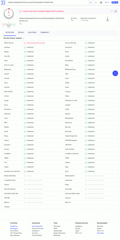Screen dimensions: 120x240
Task: Vote malicious with community score X
Action: [3, 26]
